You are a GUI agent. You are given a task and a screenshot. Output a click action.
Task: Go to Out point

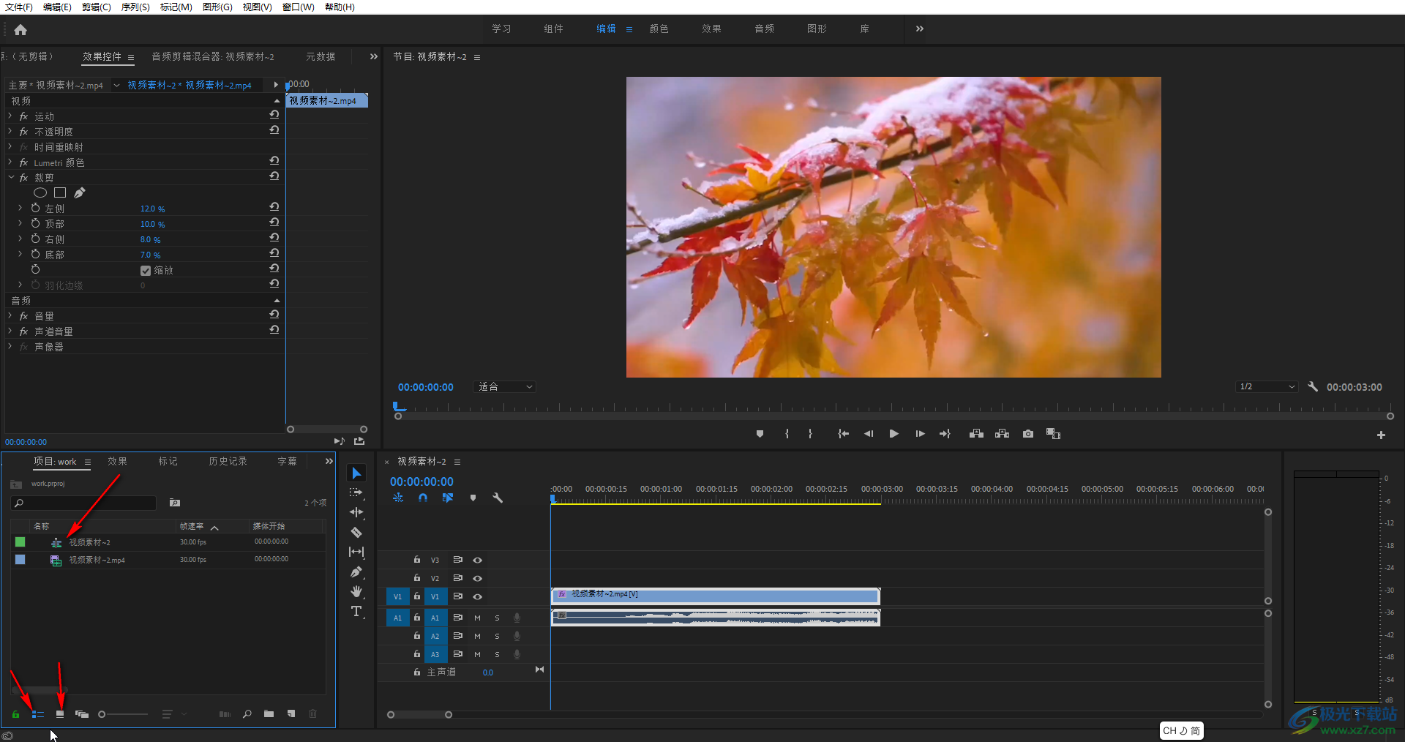click(945, 434)
